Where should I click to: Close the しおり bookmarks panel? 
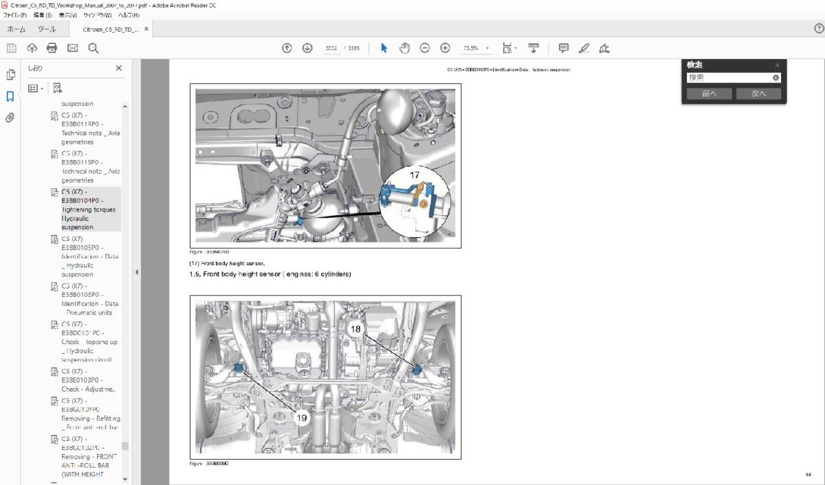[118, 68]
